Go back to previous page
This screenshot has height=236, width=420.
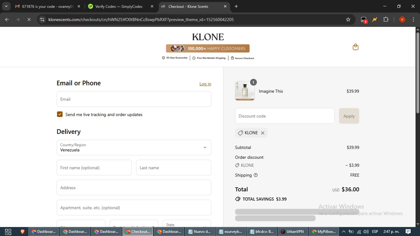click(x=7, y=20)
